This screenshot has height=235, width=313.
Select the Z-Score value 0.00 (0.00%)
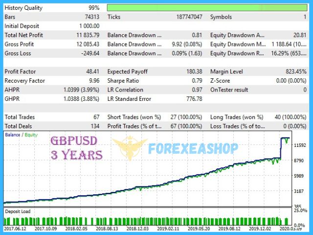[291, 81]
